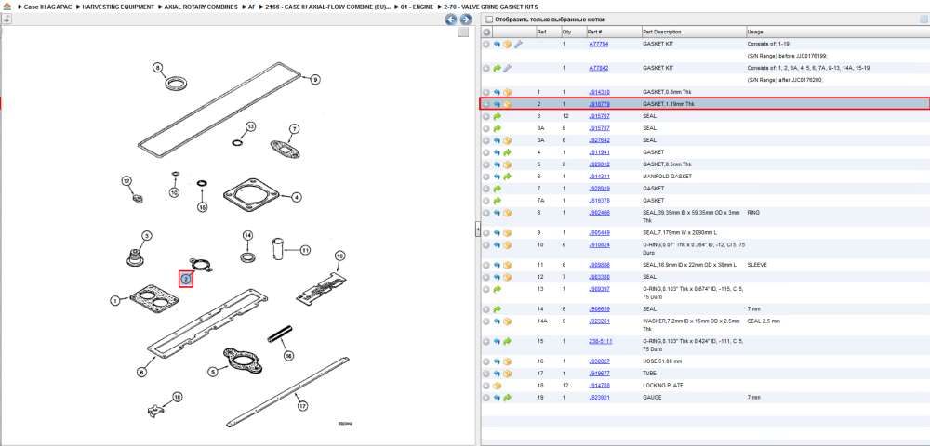The height and width of the screenshot is (446, 930).
Task: Click the wrench icon in the A77794 row
Action: coord(518,45)
